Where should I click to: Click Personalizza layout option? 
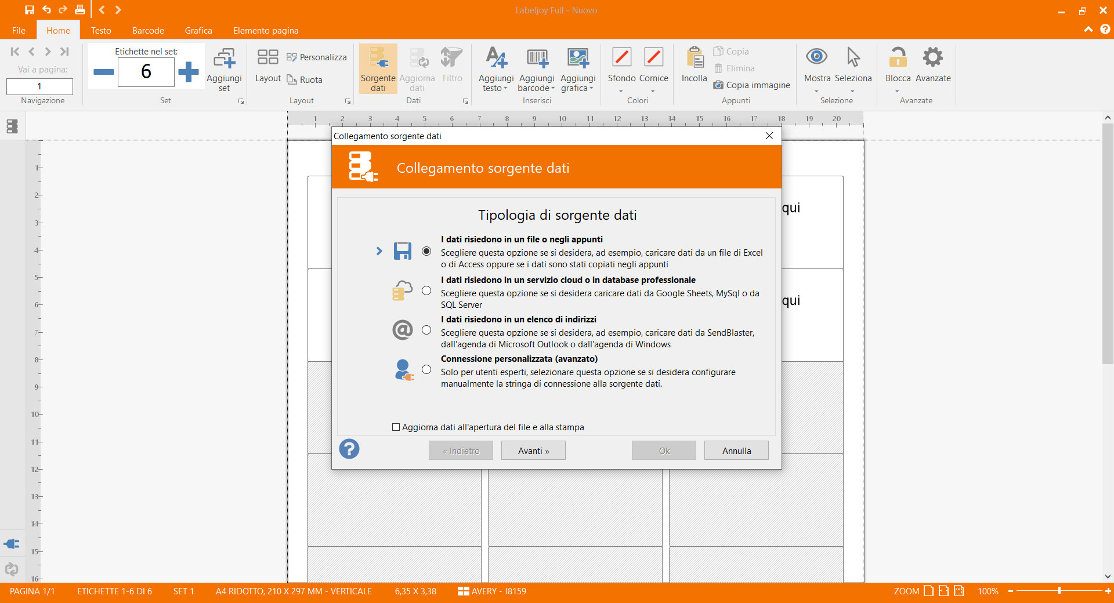click(x=317, y=57)
